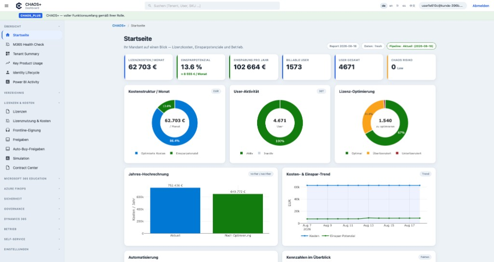Image resolution: width=494 pixels, height=262 pixels.
Task: Click the CHAOS+ breadcrumb link
Action: pyautogui.click(x=119, y=26)
